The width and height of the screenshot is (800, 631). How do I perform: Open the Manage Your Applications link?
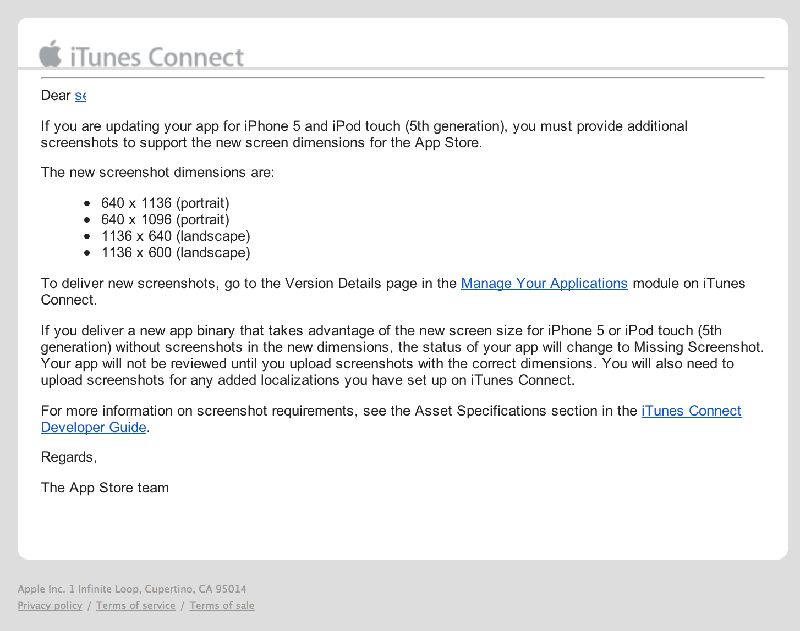[x=544, y=283]
